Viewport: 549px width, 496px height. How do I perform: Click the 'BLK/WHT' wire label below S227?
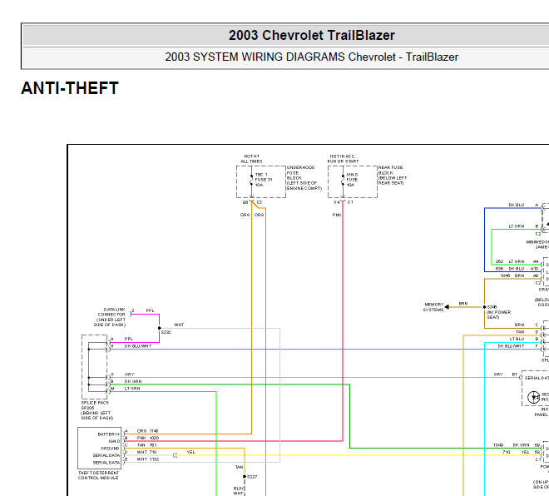(x=239, y=491)
